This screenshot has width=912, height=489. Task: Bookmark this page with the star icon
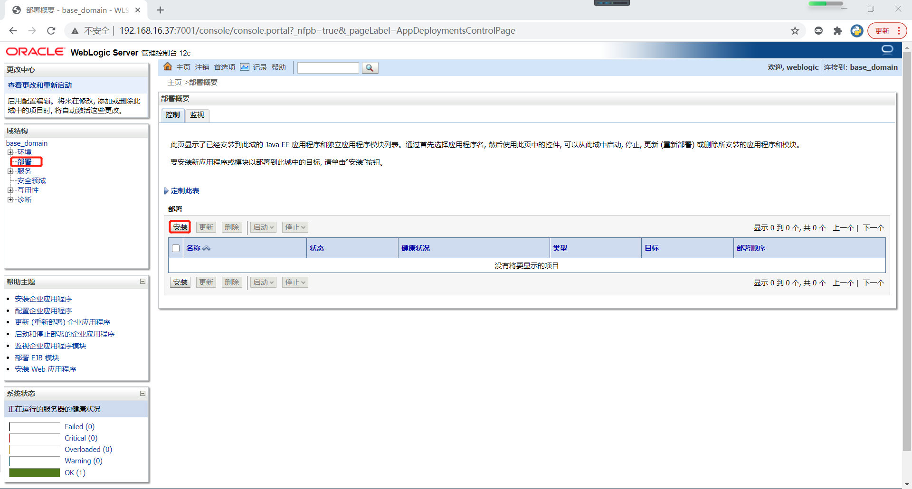(795, 31)
